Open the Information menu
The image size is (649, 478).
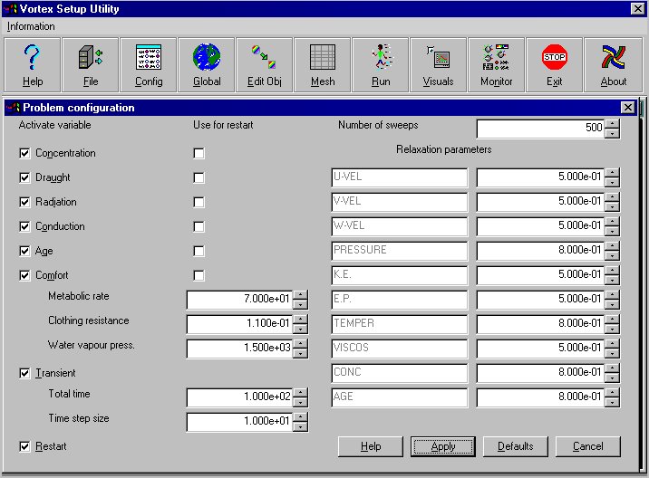(31, 26)
